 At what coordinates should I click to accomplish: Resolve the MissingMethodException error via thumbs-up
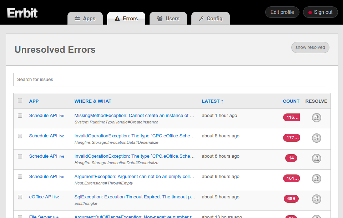coord(317,118)
